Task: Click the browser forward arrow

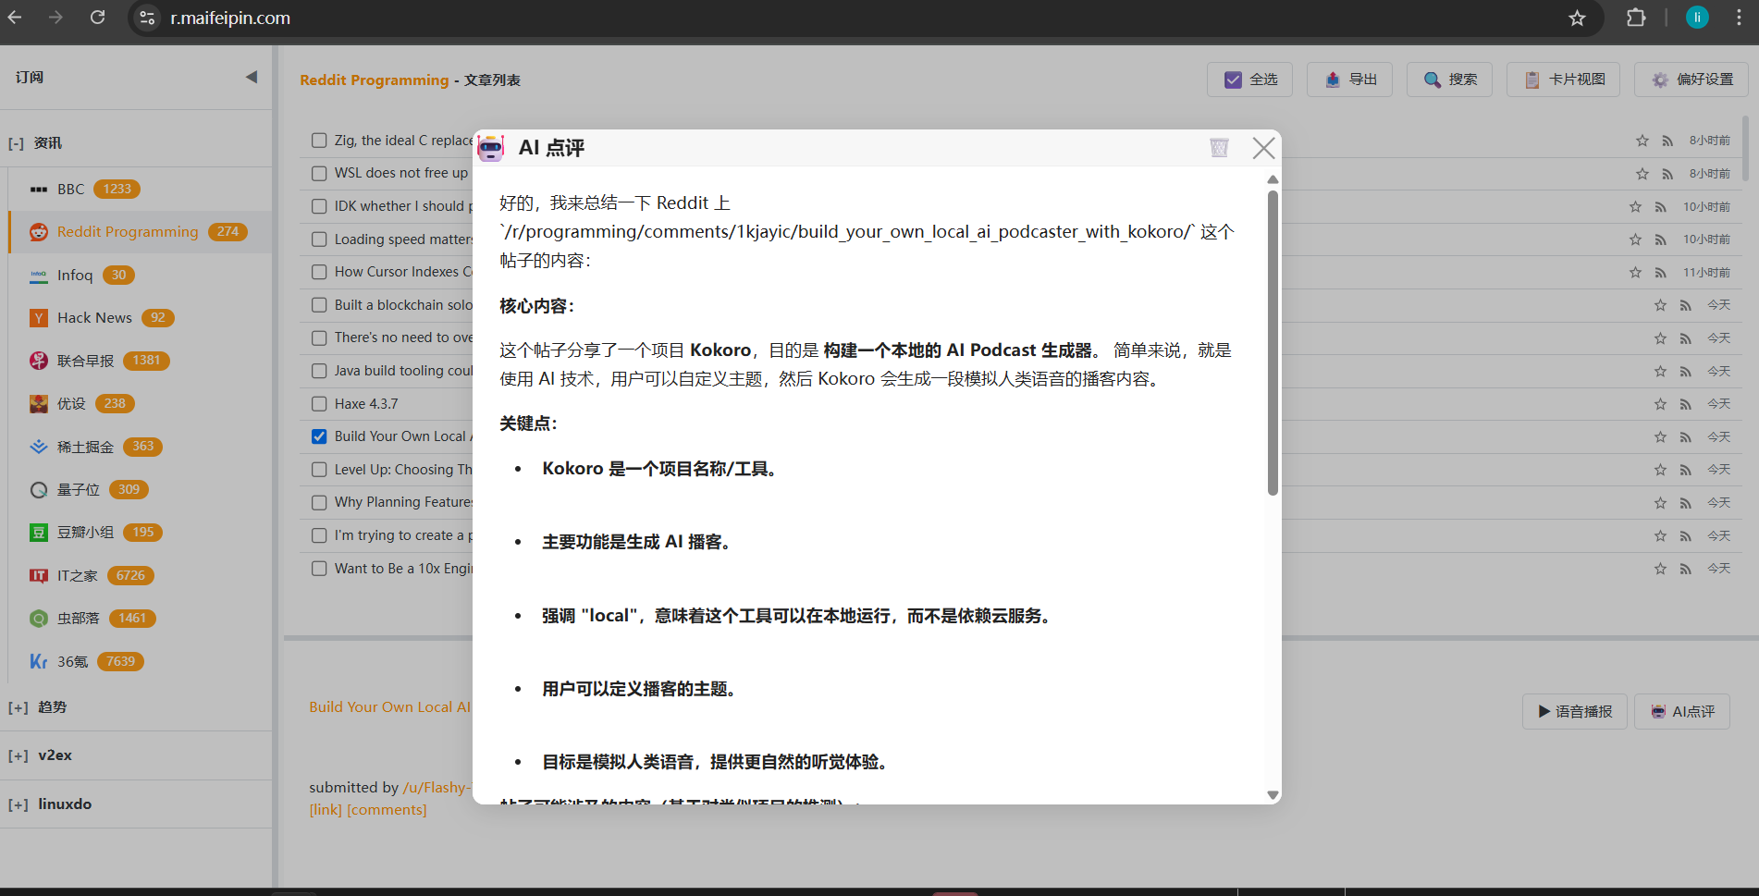Action: pyautogui.click(x=56, y=18)
